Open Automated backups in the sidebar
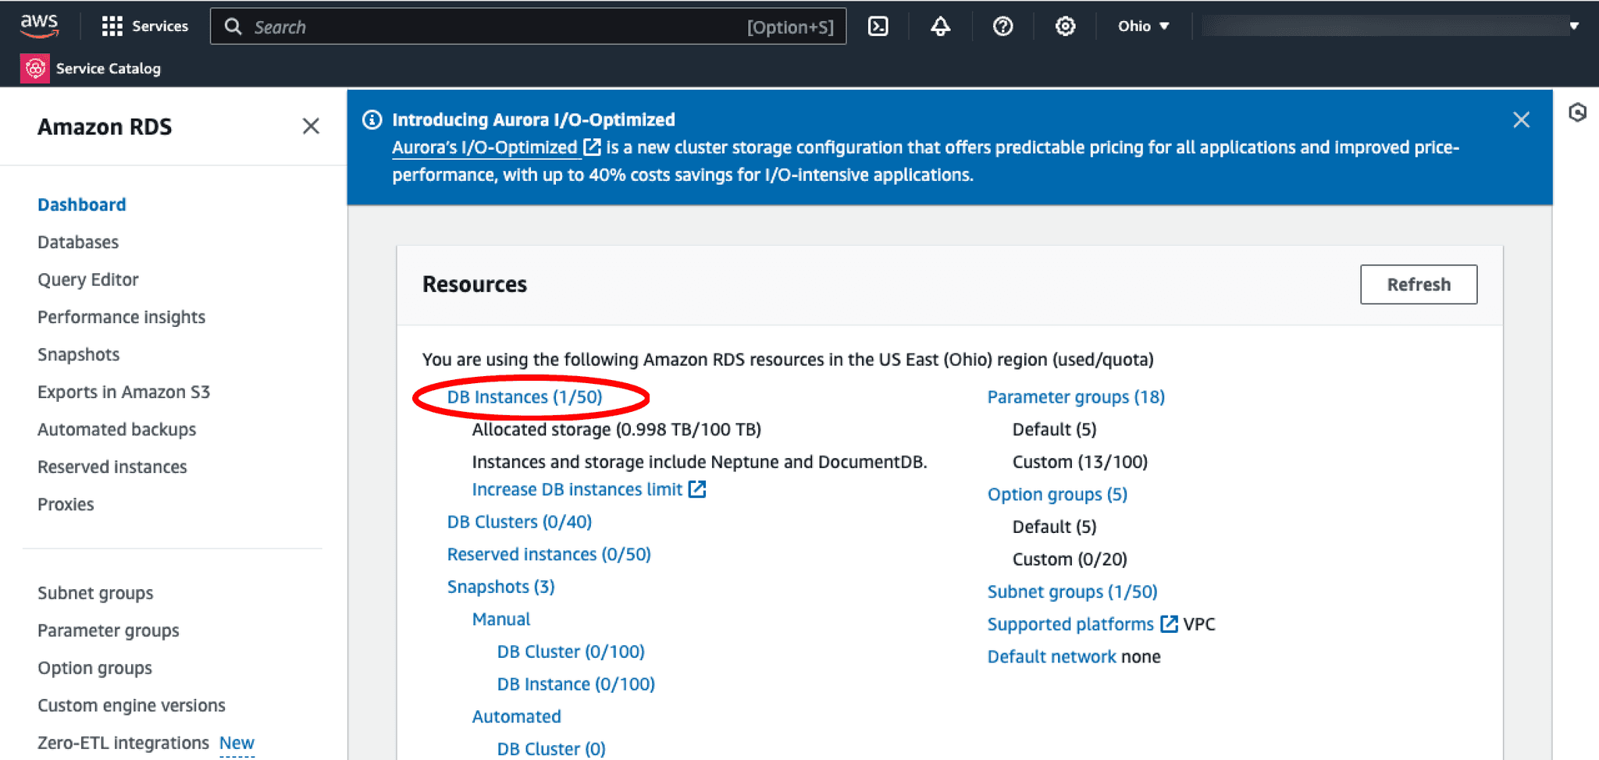 click(117, 429)
